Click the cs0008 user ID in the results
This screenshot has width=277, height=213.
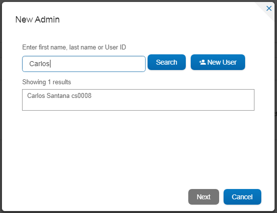(81, 95)
